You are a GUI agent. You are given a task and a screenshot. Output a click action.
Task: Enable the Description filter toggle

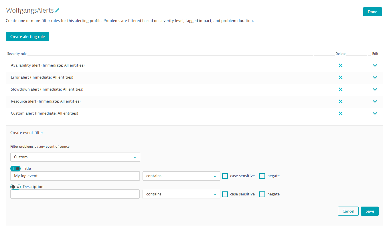point(15,187)
